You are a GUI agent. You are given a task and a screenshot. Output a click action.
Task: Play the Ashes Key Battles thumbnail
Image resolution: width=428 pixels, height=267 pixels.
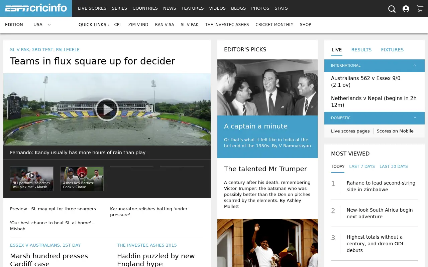click(x=82, y=179)
